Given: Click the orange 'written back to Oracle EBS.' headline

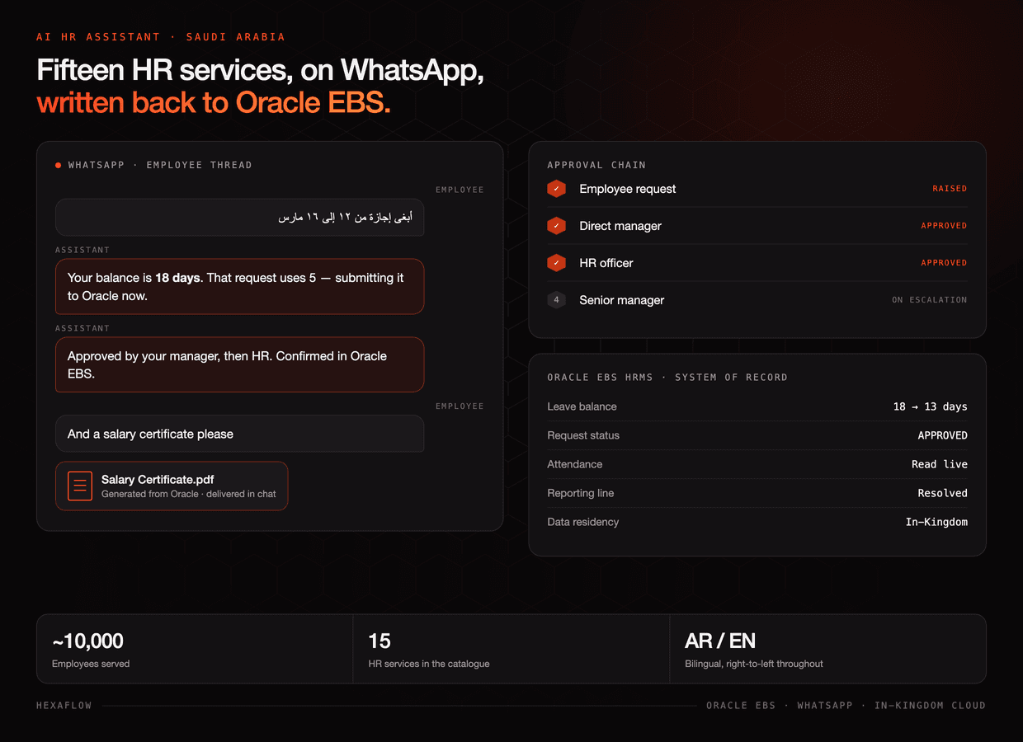Looking at the screenshot, I should 214,102.
